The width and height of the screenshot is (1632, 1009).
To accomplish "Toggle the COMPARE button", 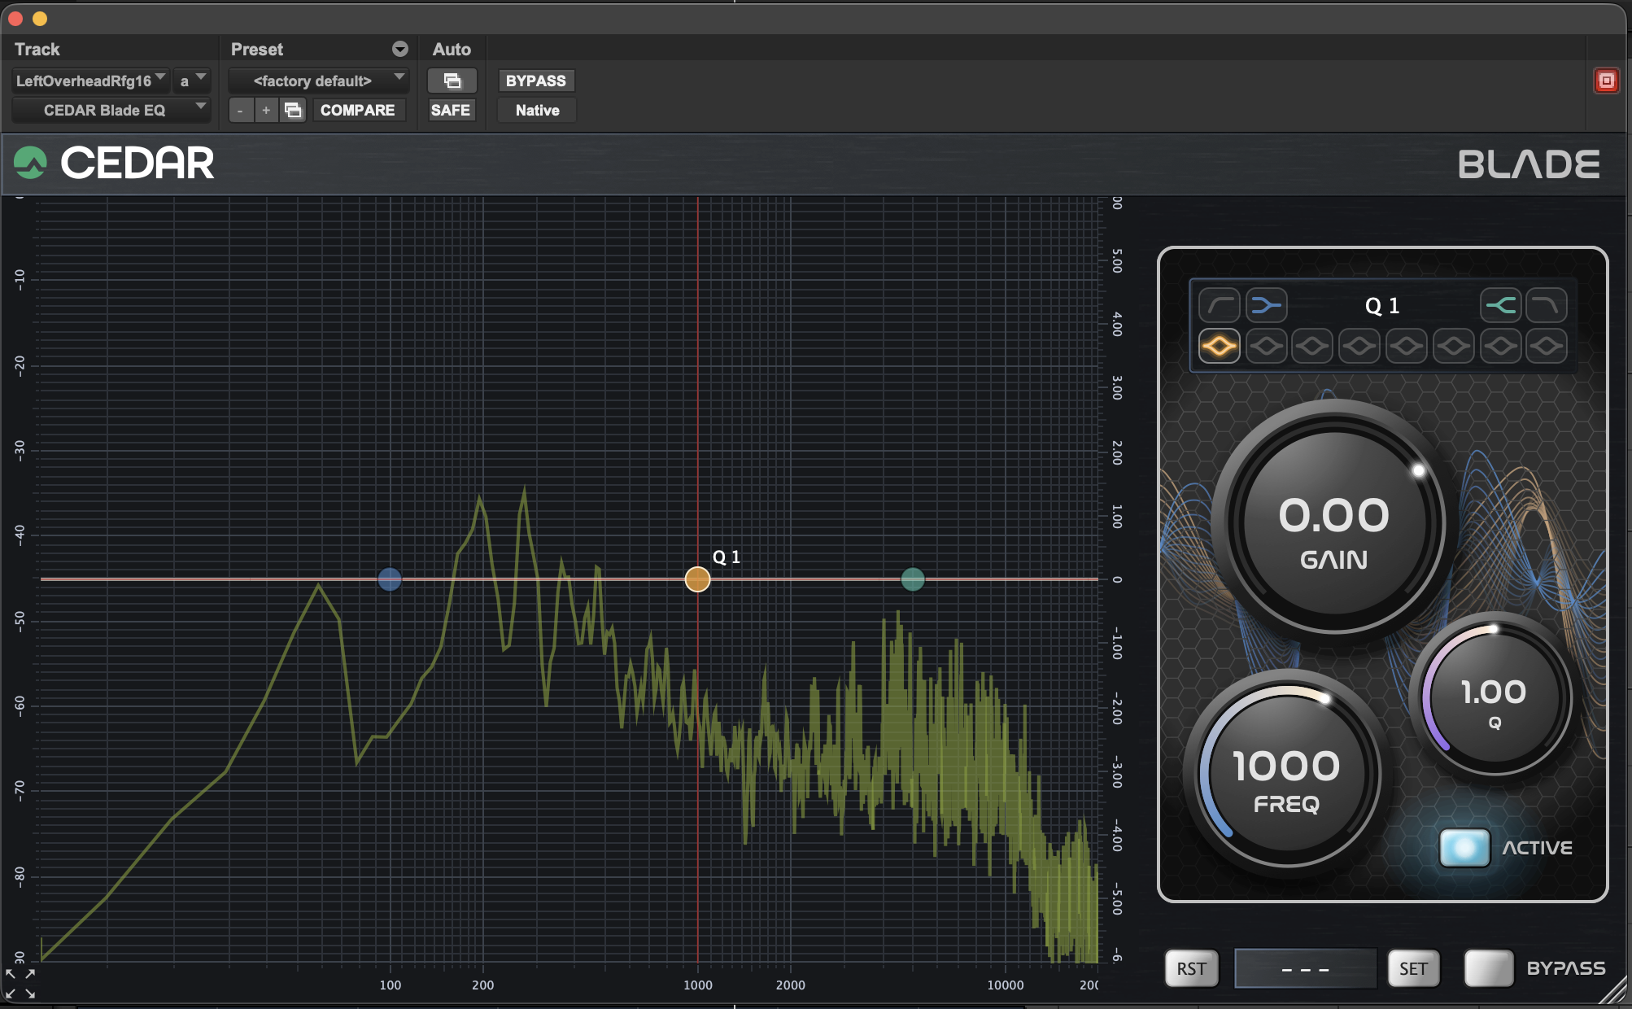I will pos(358,110).
